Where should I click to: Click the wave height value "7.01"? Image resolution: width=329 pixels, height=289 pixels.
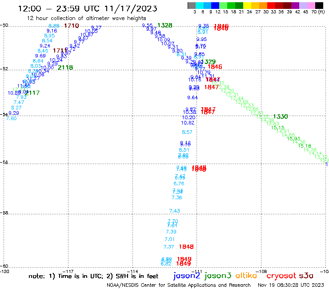169,239
